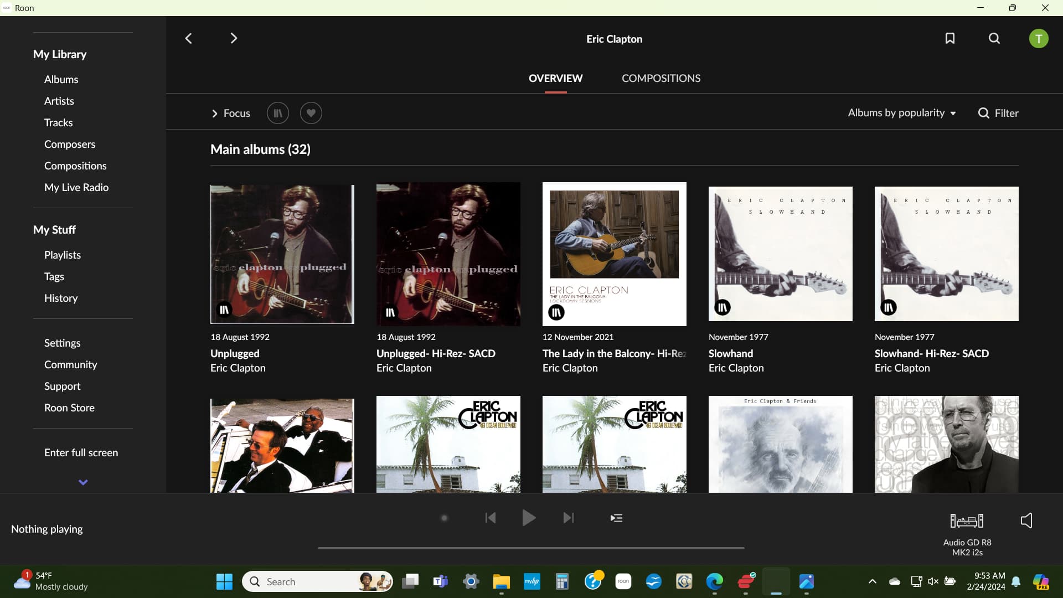The image size is (1063, 598).
Task: Open Compositions in the sidebar
Action: (x=75, y=166)
